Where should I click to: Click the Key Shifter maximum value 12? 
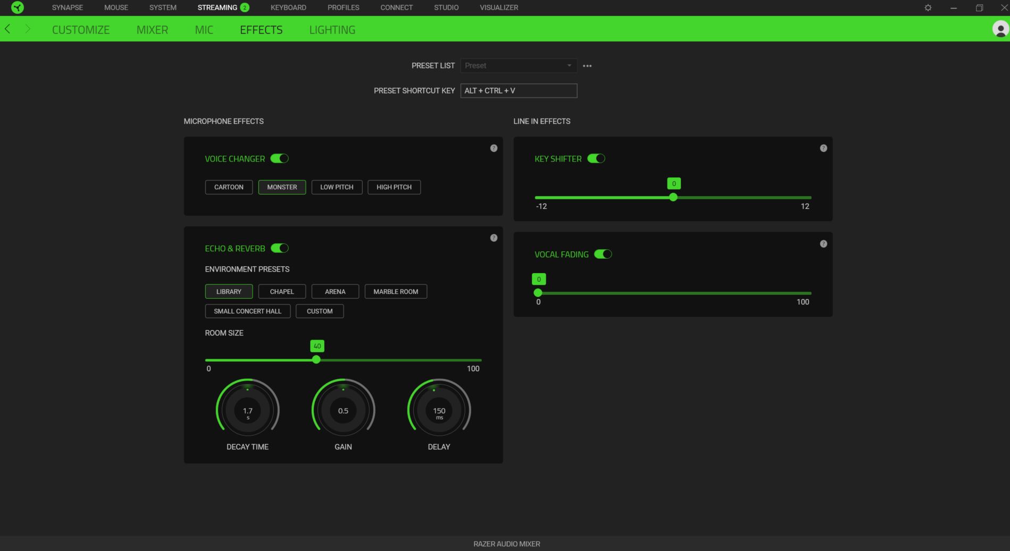[x=805, y=206]
